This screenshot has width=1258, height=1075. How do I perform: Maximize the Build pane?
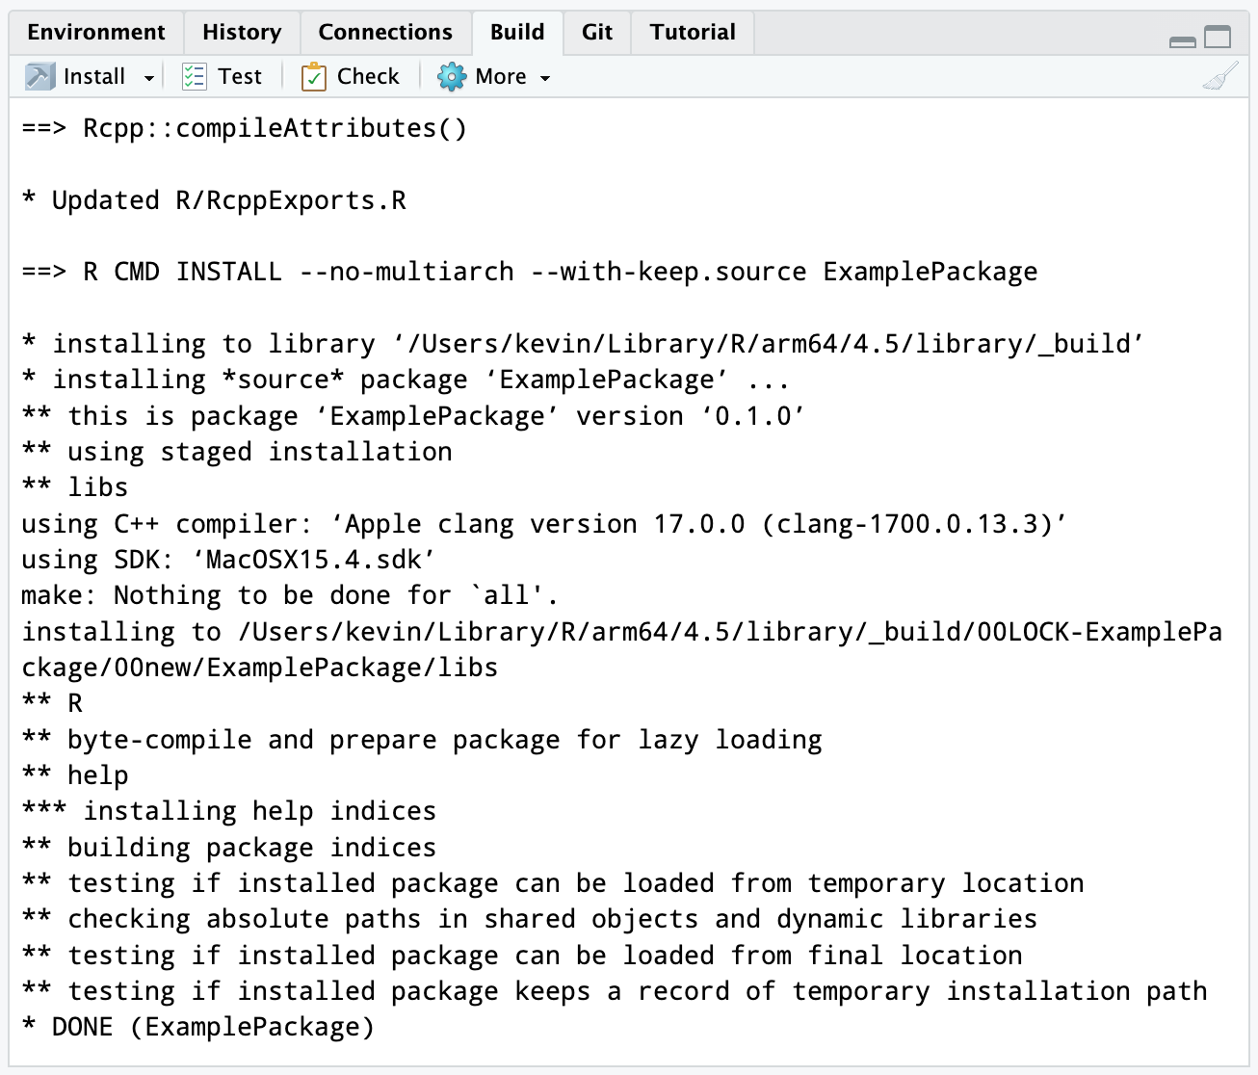click(1219, 37)
